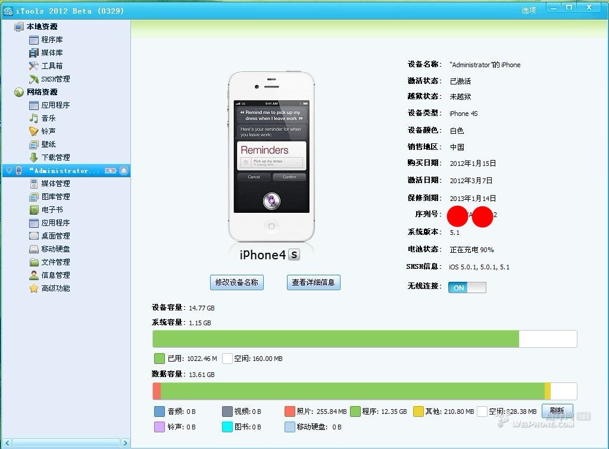Click the 刷新 refresh button

pos(557,410)
